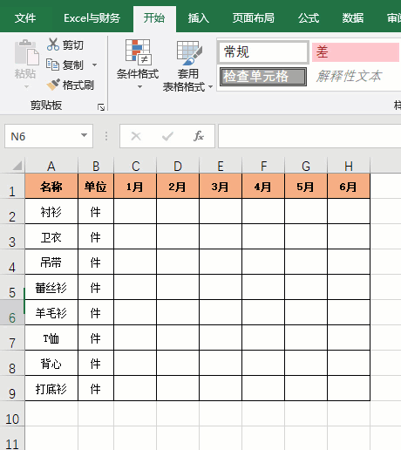
Task: Click the cancel X in formula bar
Action: [136, 136]
